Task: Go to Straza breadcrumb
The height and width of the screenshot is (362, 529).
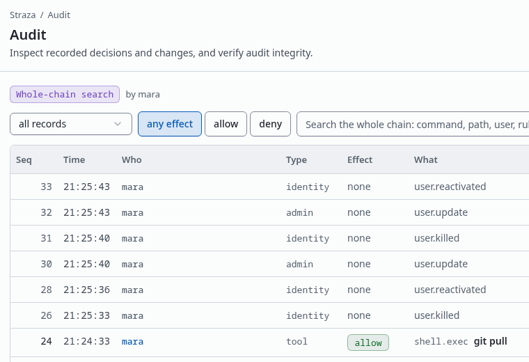Action: pyautogui.click(x=22, y=15)
